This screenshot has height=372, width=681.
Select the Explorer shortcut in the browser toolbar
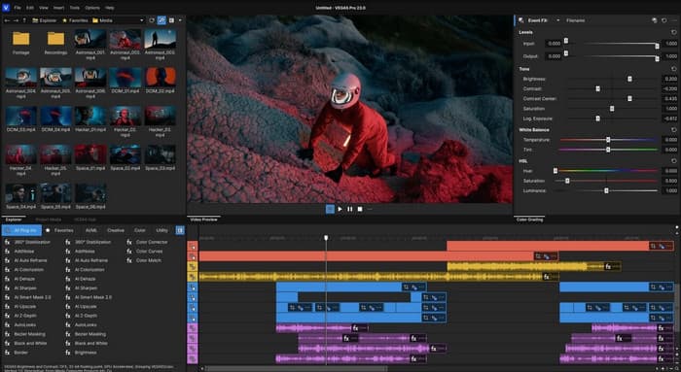click(45, 20)
